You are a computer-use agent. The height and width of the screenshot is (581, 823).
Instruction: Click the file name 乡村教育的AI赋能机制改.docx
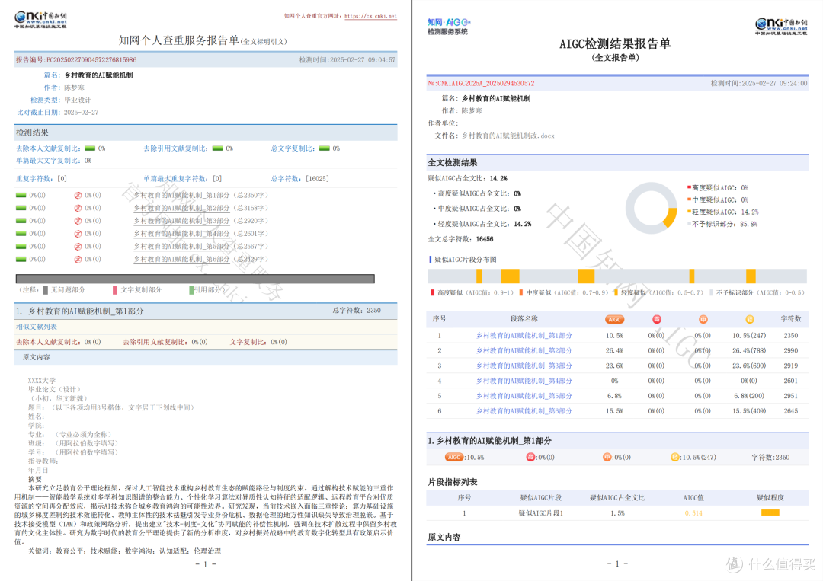tap(508, 136)
